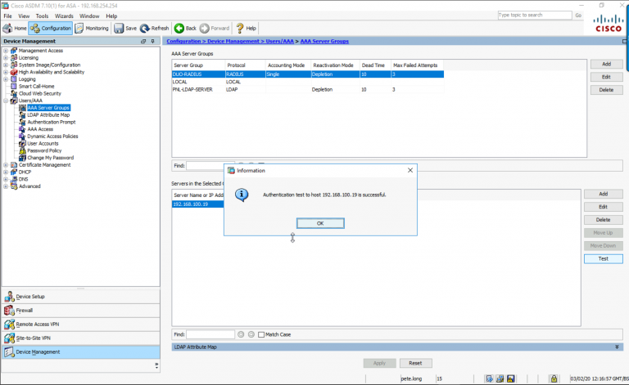Open the Wizards menu
This screenshot has width=629, height=385.
pyautogui.click(x=64, y=16)
